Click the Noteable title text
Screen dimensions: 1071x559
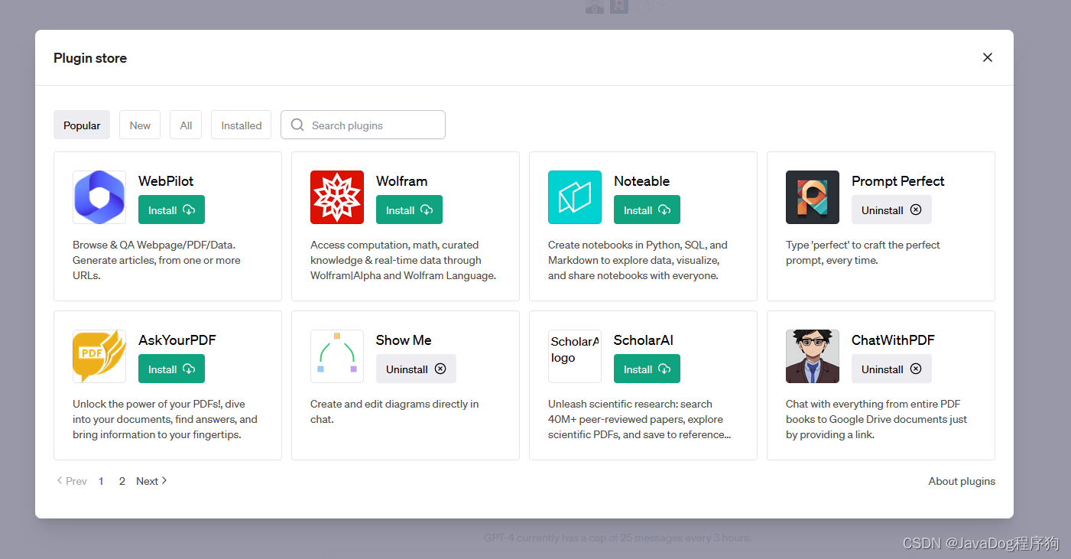[641, 181]
